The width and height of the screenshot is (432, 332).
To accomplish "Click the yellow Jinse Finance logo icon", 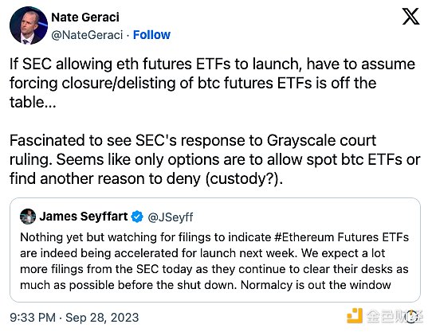I will (355, 316).
